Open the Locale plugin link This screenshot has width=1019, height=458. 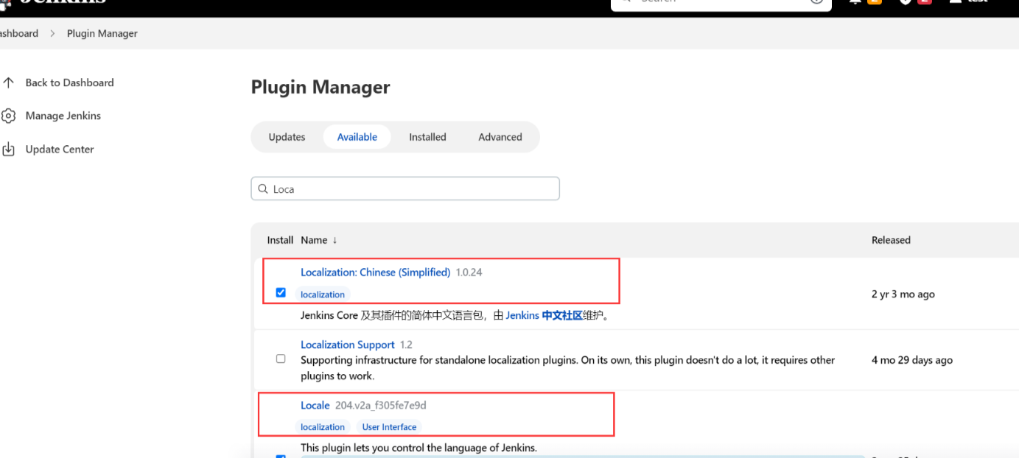coord(315,405)
